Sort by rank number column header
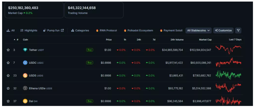The width and height of the screenshot is (254, 107). click(17, 40)
